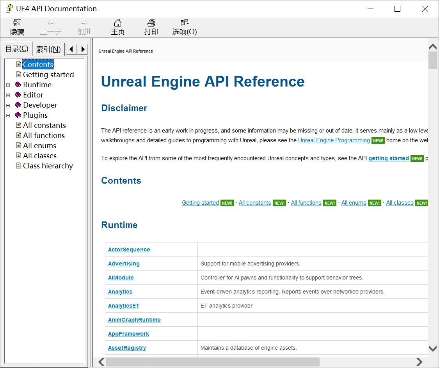This screenshot has height=368, width=439.
Task: Click the tab strip left arrow button
Action: (x=72, y=49)
